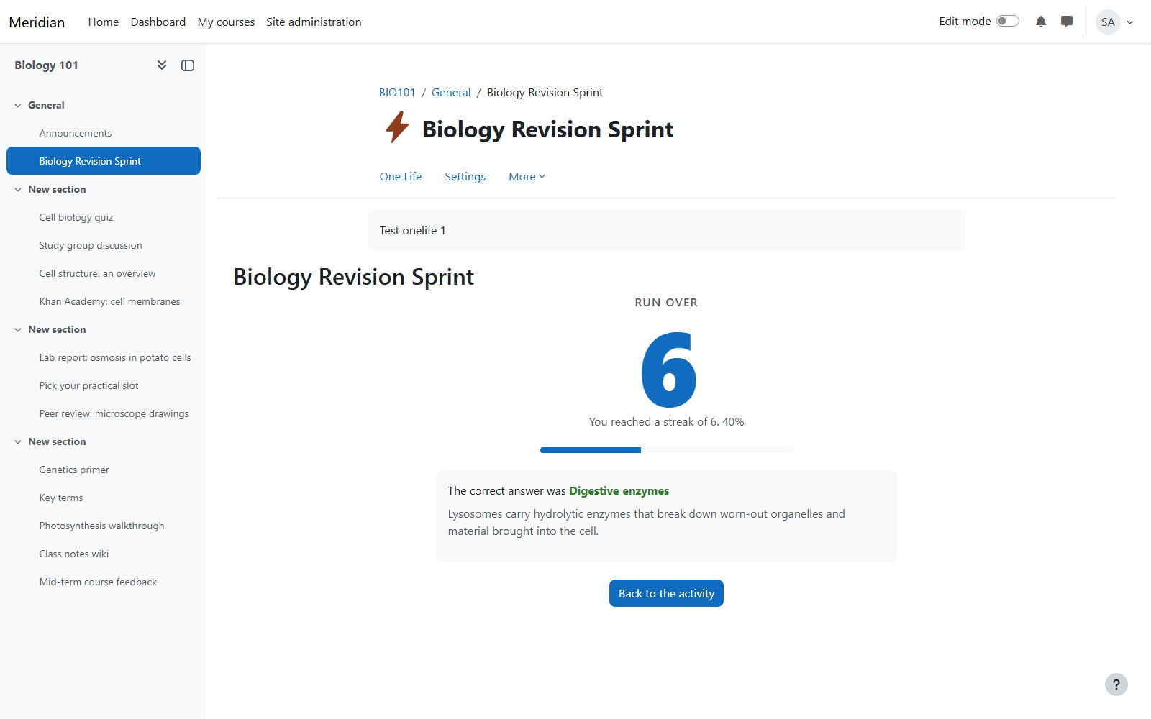The height and width of the screenshot is (719, 1151).
Task: Open Pick your practical slot
Action: [89, 385]
